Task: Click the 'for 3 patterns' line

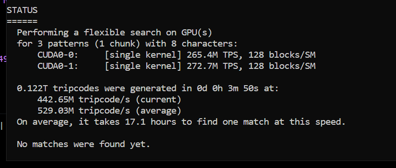Action: pyautogui.click(x=127, y=44)
